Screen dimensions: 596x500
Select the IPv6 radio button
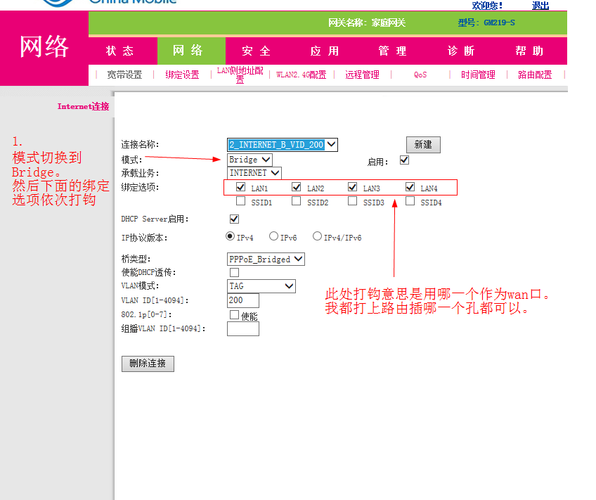pos(273,236)
